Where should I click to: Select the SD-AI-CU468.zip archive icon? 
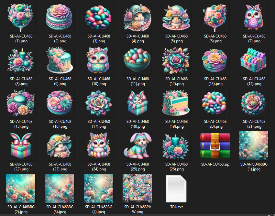215,146
